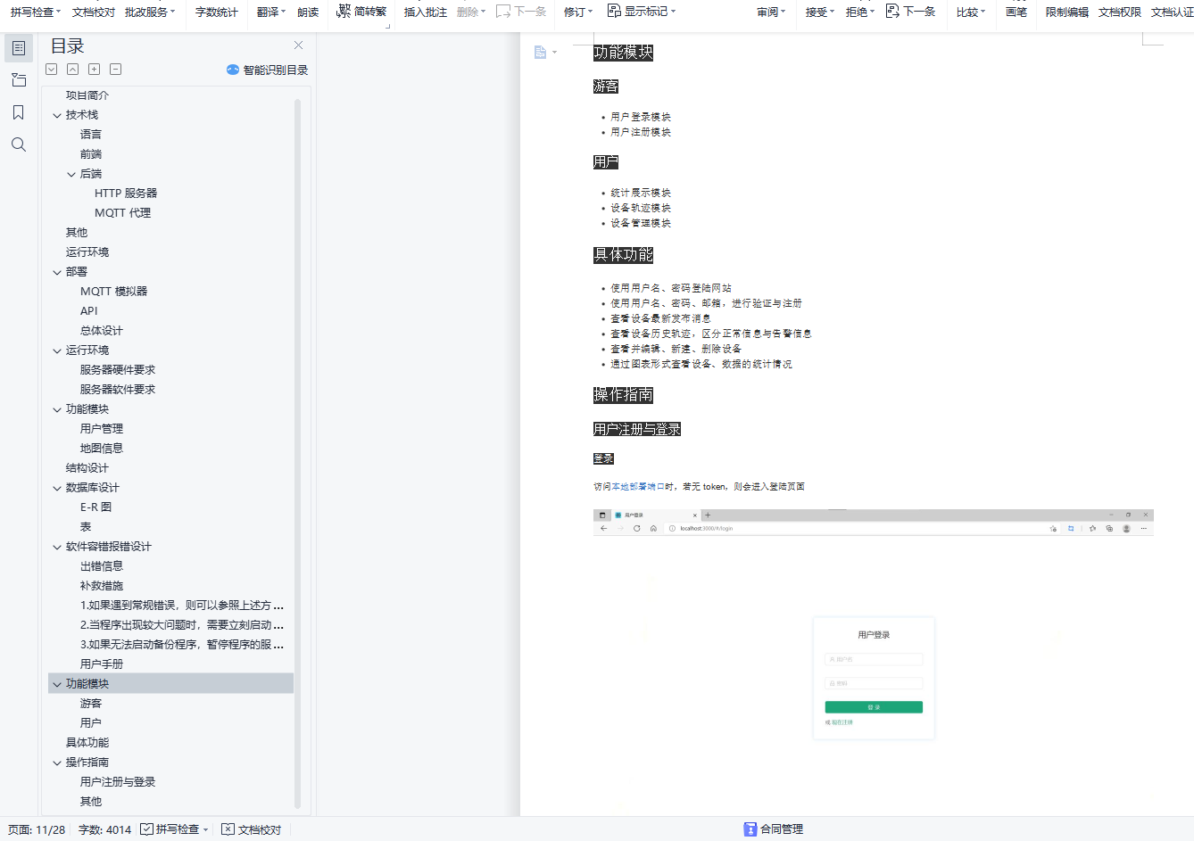Go to 用户注册与登录 in the outline

[118, 782]
